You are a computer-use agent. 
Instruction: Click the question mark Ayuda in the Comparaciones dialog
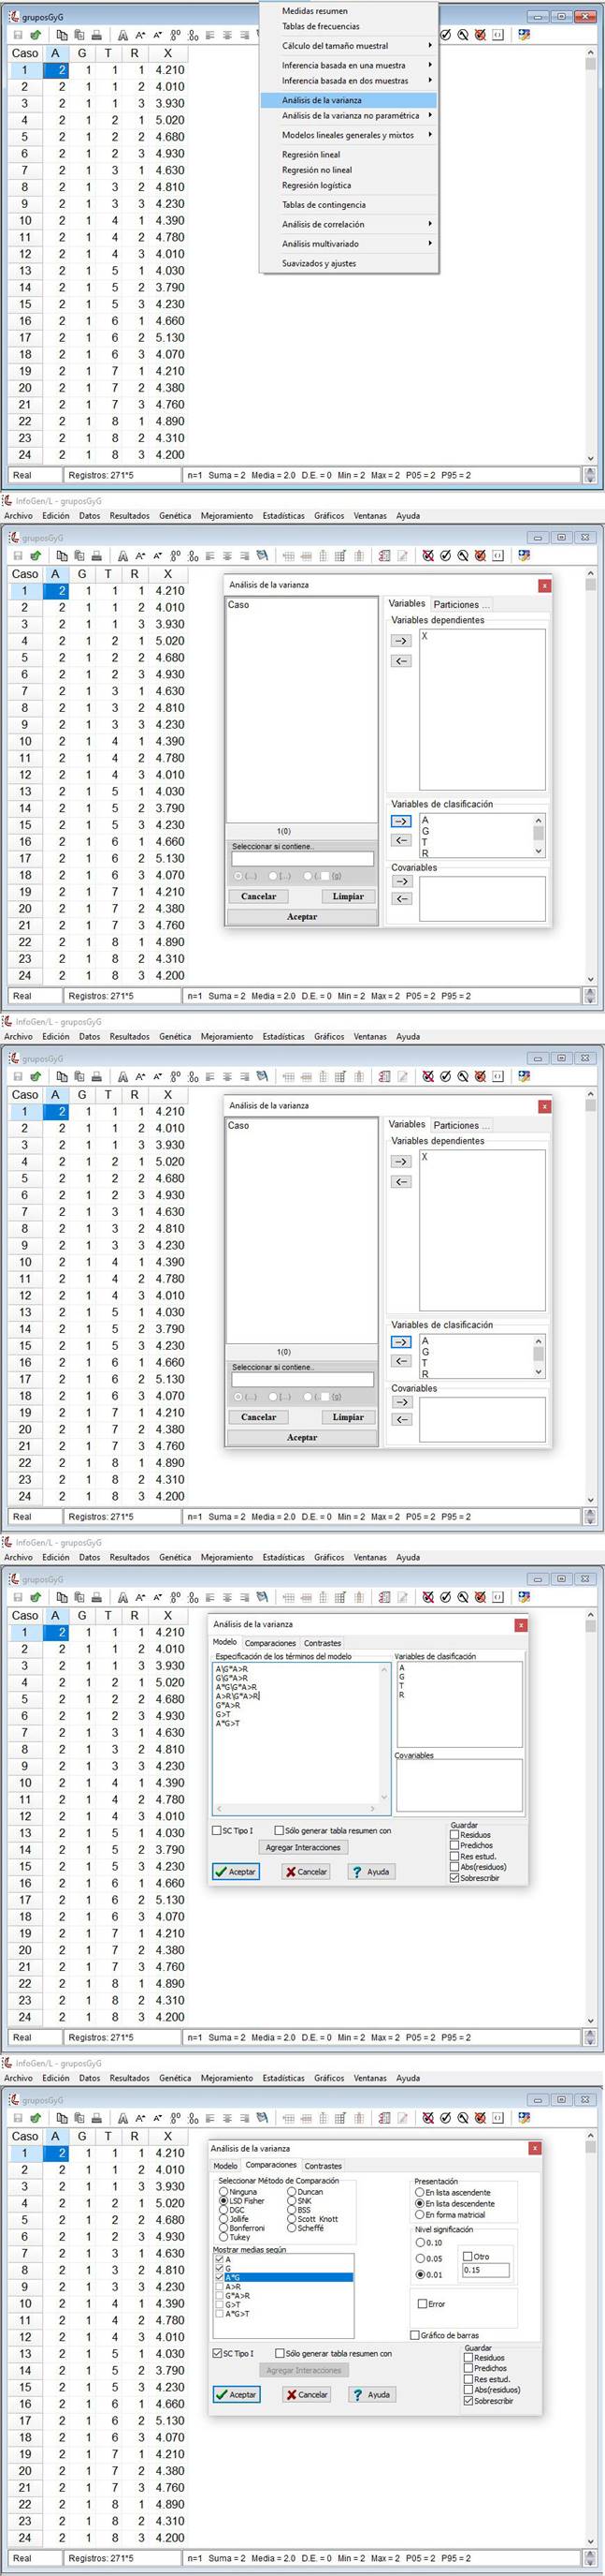coord(371,2394)
